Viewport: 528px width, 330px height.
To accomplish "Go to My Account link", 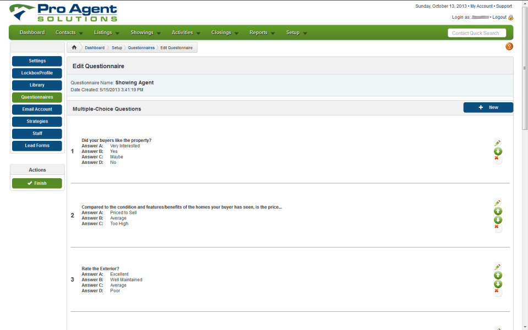I will click(481, 6).
